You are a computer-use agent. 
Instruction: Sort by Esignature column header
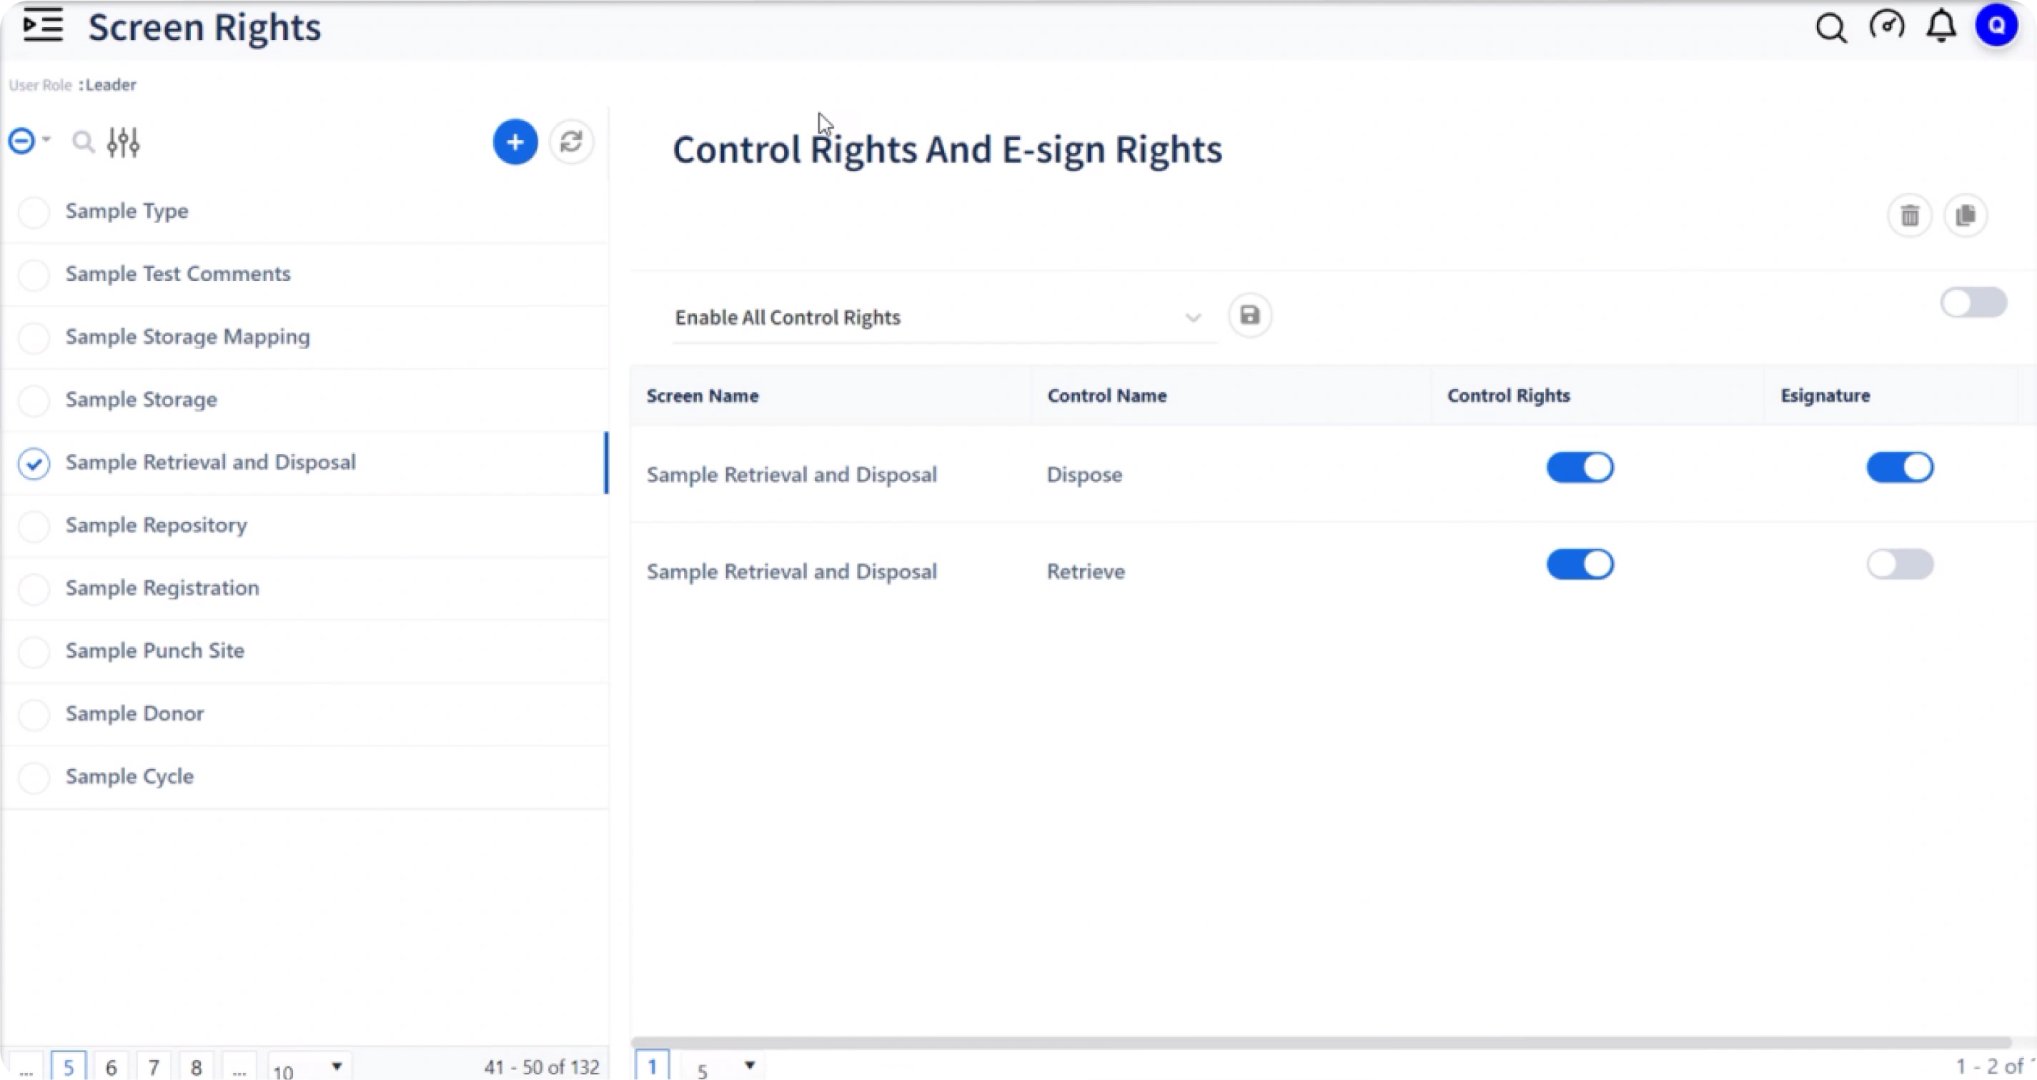(1825, 395)
